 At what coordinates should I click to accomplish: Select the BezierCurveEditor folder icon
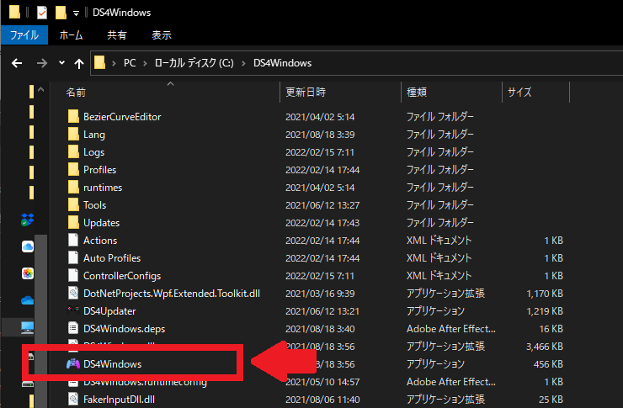[73, 117]
